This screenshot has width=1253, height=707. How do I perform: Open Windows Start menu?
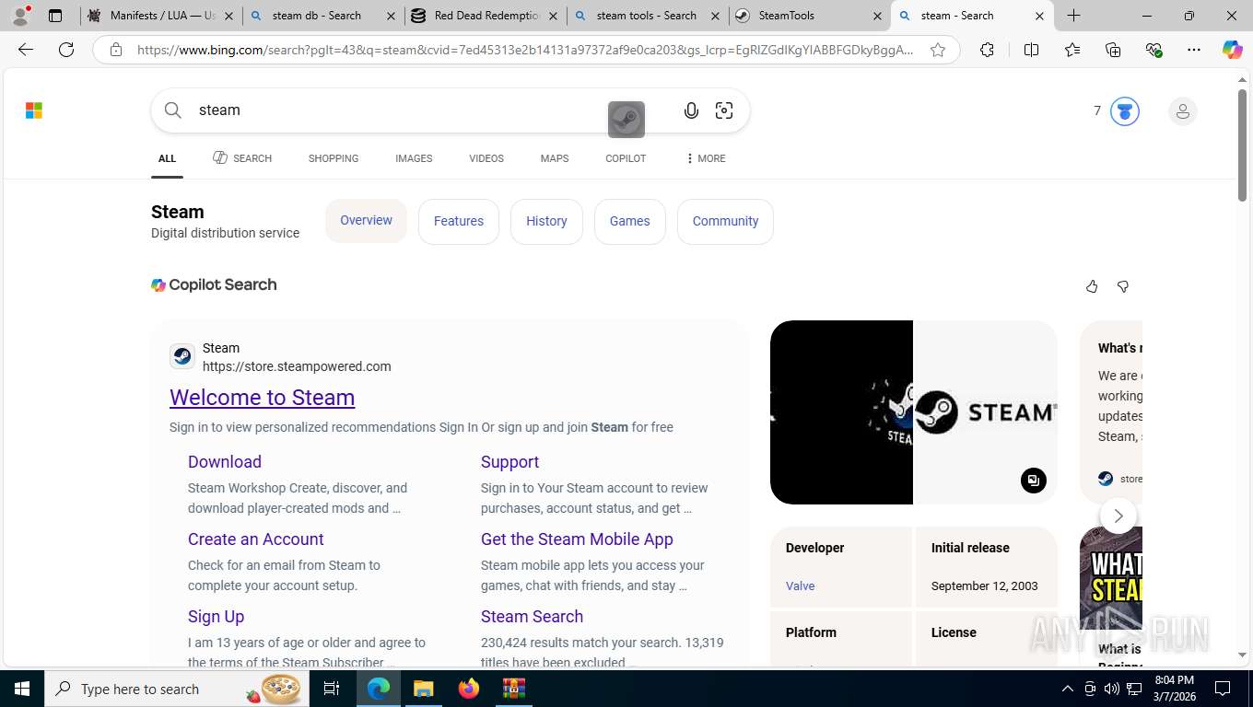click(22, 689)
